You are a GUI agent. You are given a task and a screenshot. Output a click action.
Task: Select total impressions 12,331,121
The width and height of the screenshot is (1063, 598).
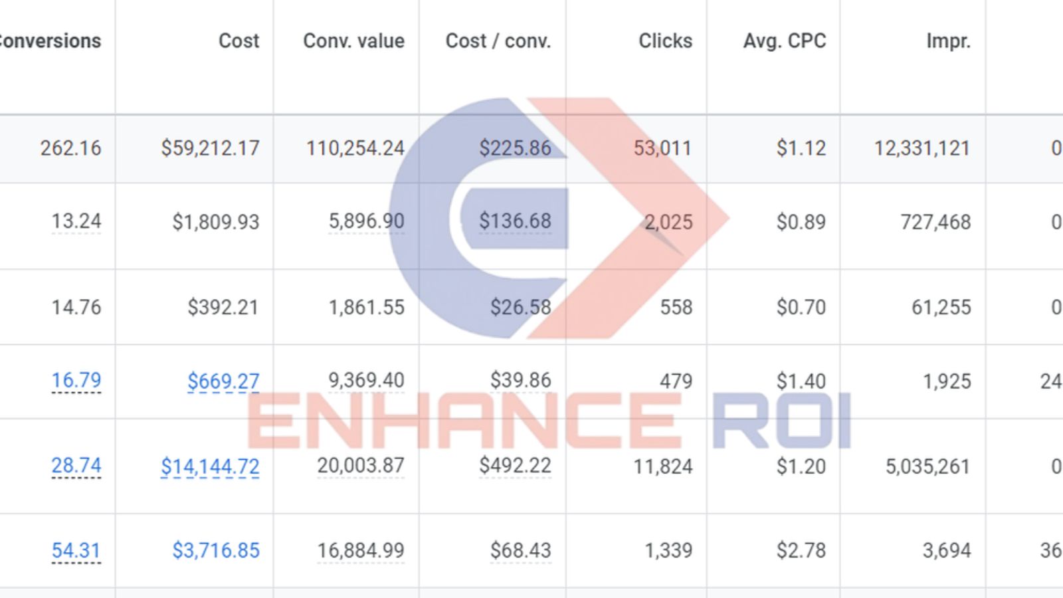(922, 148)
